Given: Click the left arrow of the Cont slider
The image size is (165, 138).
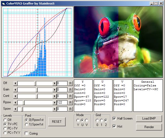Looking at the screenshot, I should pyautogui.click(x=15, y=96).
